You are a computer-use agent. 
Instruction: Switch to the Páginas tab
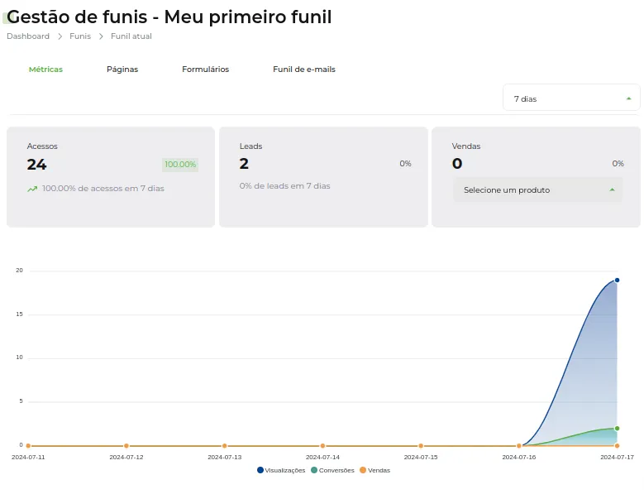[122, 69]
